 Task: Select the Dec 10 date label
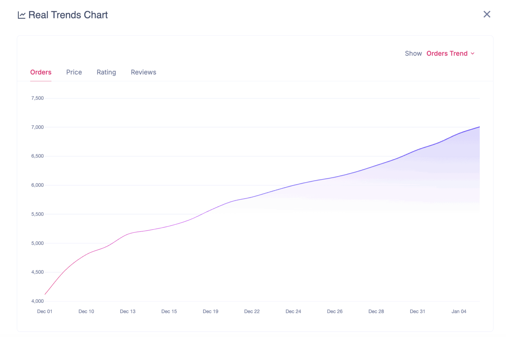tap(86, 311)
